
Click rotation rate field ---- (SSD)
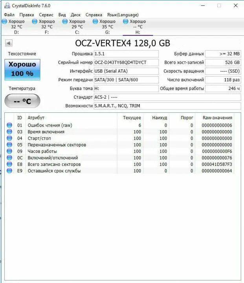click(x=223, y=71)
